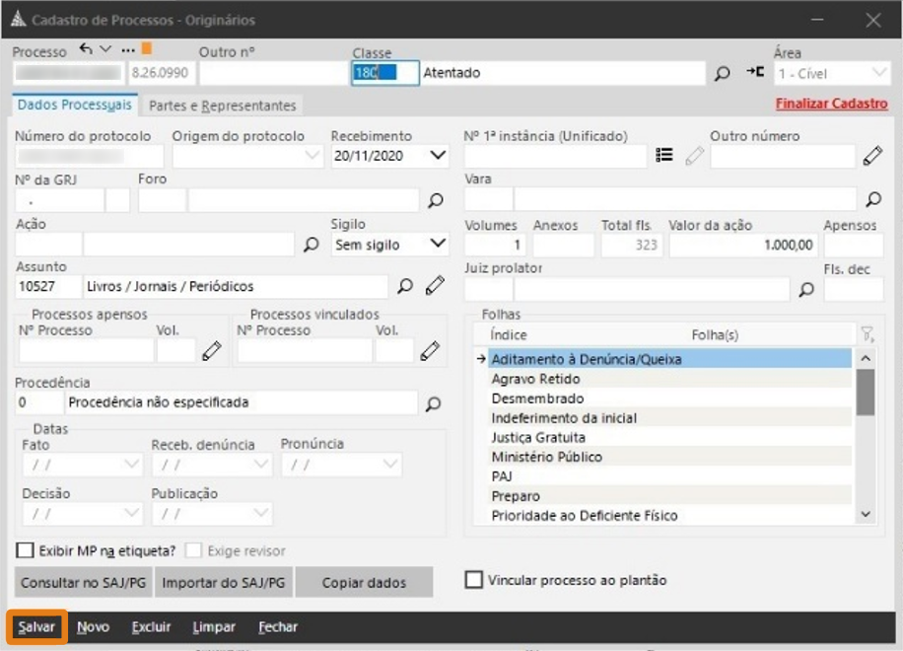
Task: Click the Juiz prolator search icon
Action: [806, 290]
